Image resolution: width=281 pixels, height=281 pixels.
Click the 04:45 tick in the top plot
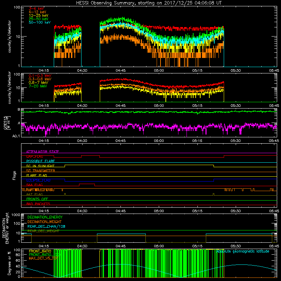tap(120, 71)
